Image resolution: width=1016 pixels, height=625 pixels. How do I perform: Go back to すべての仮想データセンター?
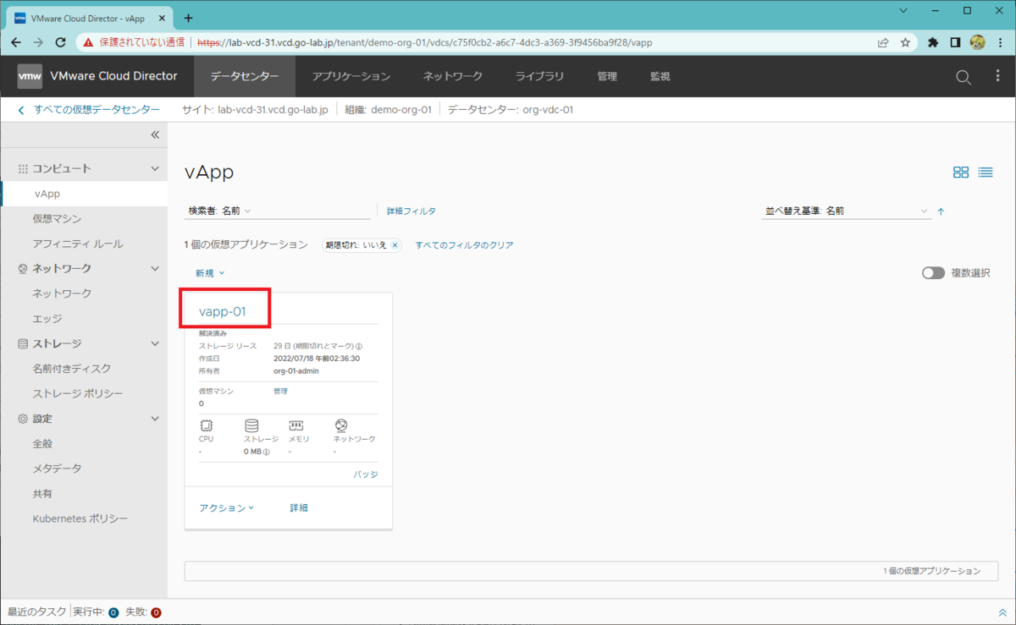pyautogui.click(x=88, y=110)
